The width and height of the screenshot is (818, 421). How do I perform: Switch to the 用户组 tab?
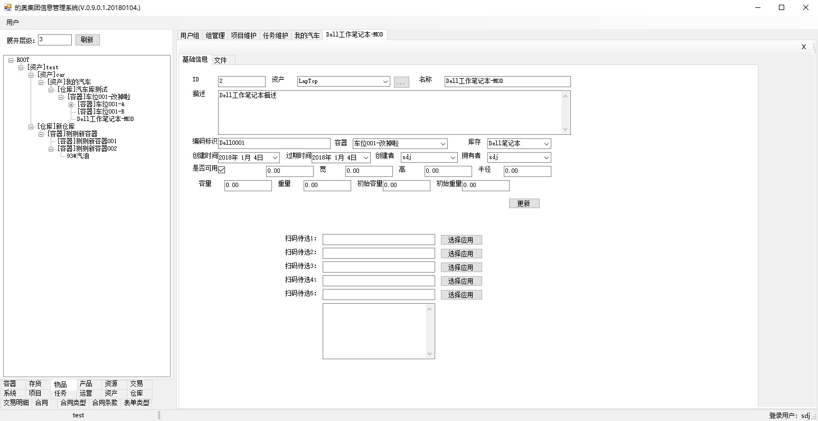(190, 35)
